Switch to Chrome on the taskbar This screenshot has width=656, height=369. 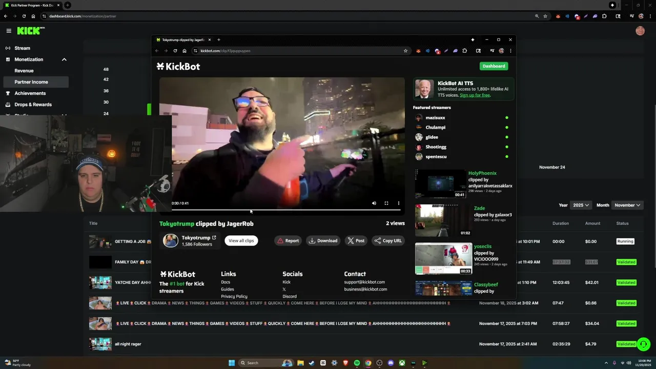[x=368, y=363]
